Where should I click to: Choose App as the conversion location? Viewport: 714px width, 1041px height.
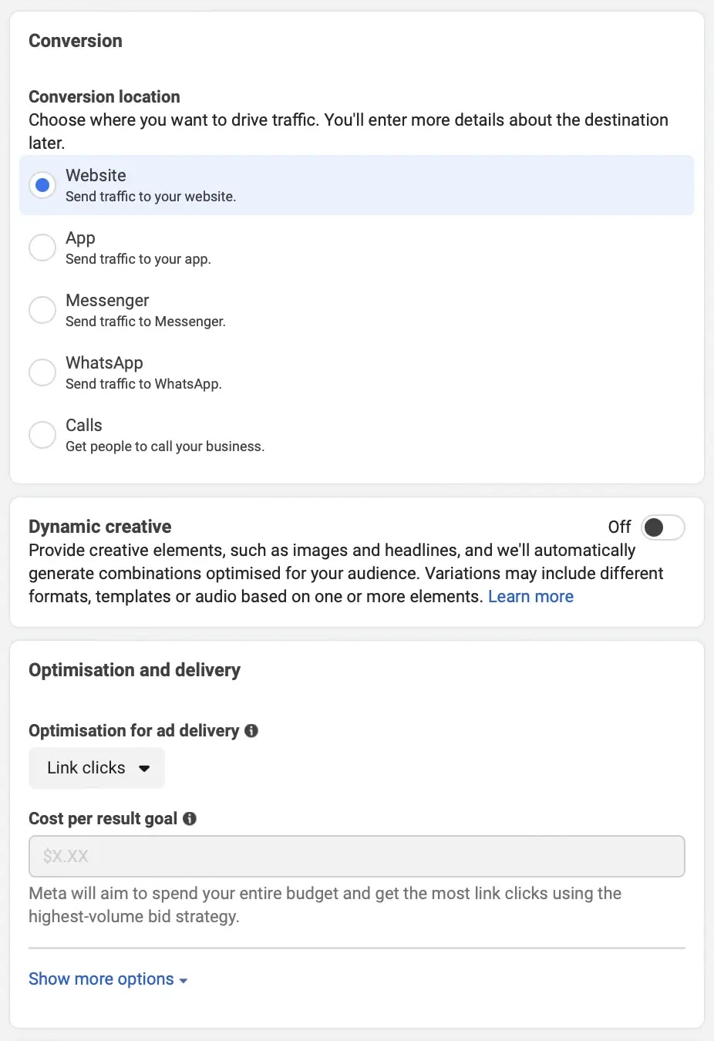(42, 248)
